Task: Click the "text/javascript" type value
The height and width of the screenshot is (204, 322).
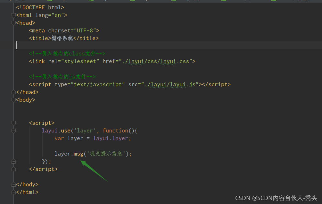Action: [x=98, y=85]
